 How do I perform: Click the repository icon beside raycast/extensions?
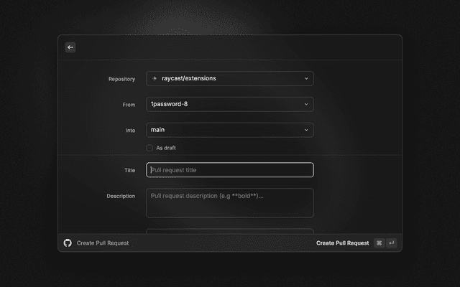tap(155, 78)
